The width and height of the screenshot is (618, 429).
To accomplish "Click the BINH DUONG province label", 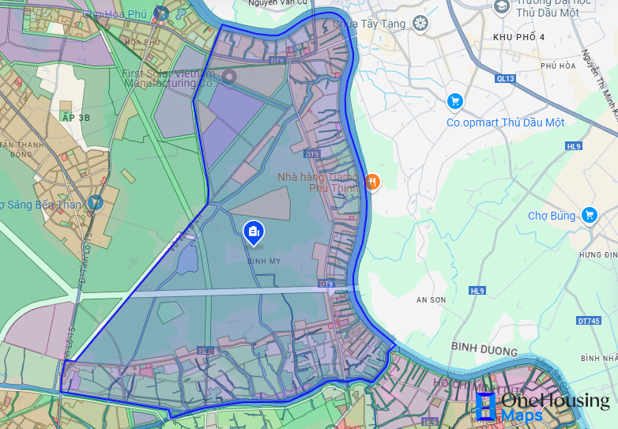I will pos(484,351).
